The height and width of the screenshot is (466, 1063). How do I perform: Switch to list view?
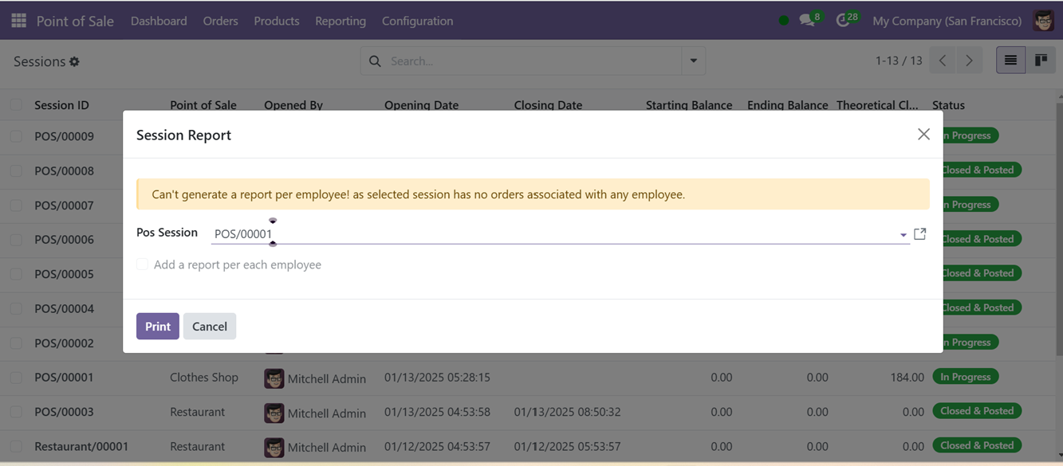(1010, 61)
